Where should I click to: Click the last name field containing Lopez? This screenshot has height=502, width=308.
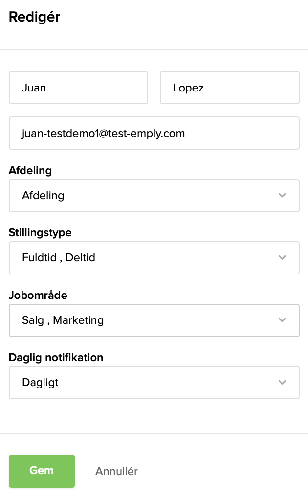[229, 88]
